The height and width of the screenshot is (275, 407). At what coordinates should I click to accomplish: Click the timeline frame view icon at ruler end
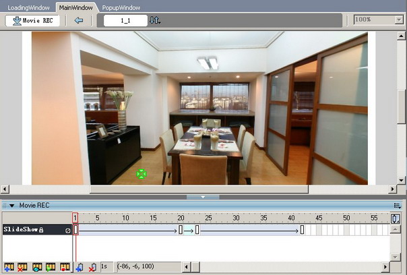[x=396, y=218]
